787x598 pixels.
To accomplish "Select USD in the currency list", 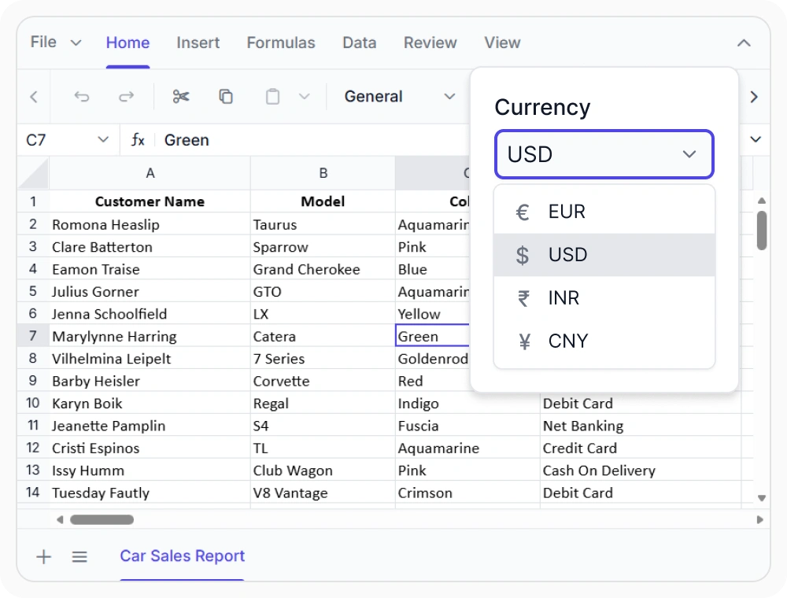I will 604,255.
